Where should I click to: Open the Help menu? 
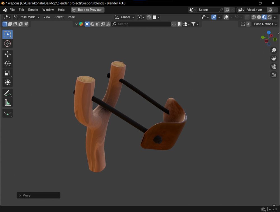pos(61,10)
